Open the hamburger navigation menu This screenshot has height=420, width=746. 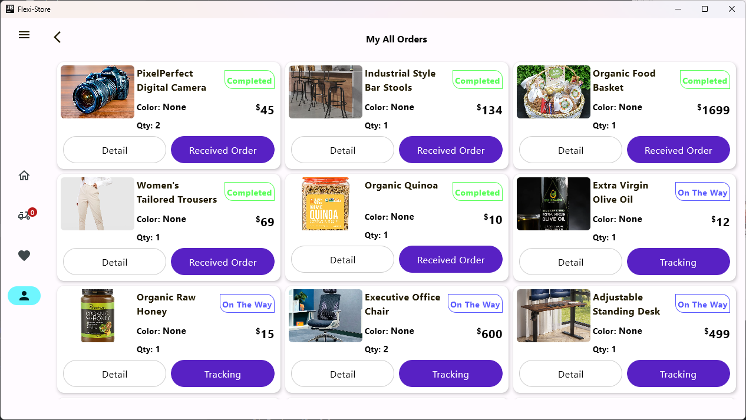(24, 35)
